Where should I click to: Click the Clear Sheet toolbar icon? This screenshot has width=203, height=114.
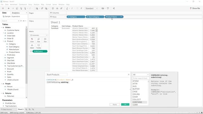coord(46,9)
